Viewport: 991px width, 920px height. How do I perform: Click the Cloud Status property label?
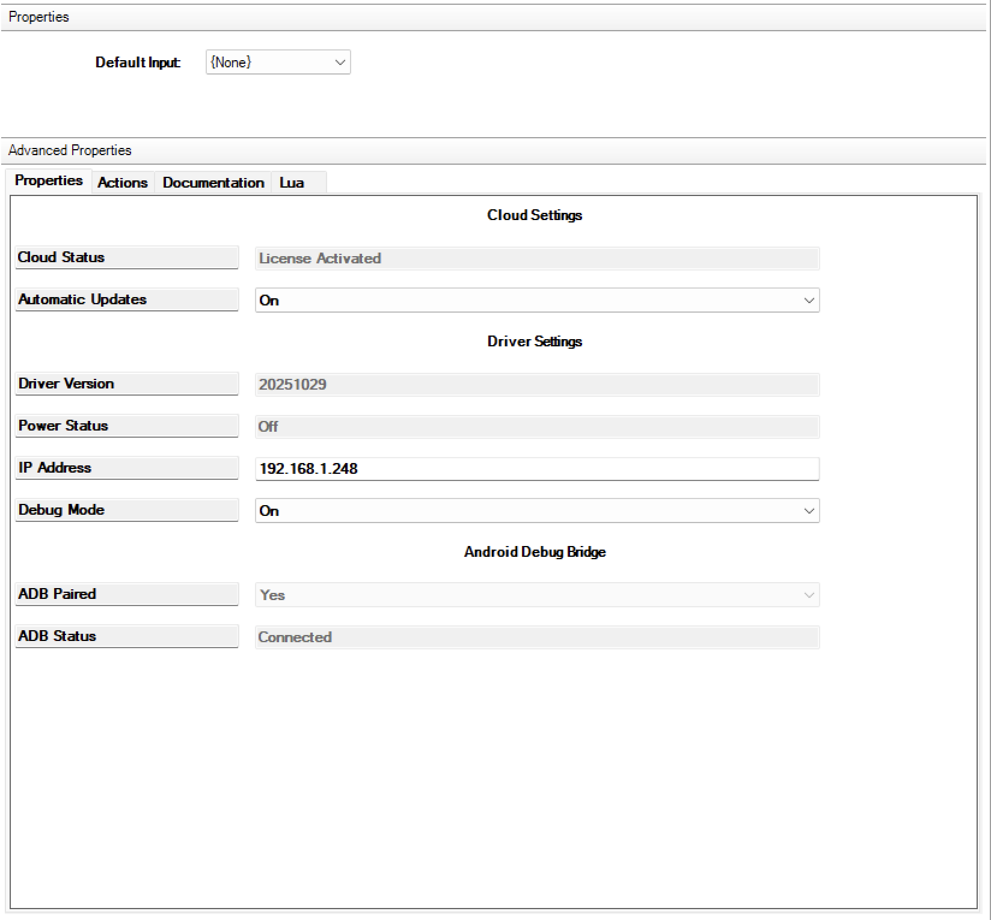pyautogui.click(x=126, y=257)
